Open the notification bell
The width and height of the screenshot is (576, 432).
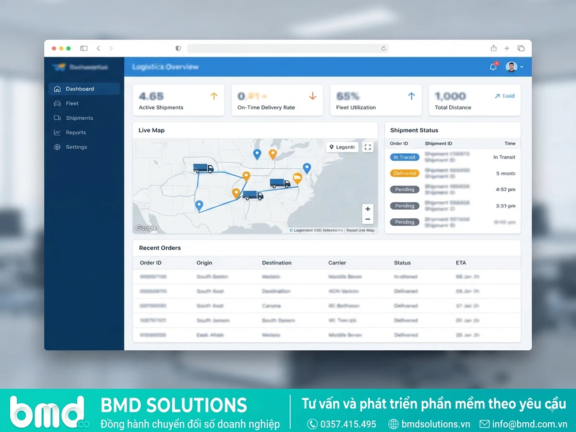493,67
